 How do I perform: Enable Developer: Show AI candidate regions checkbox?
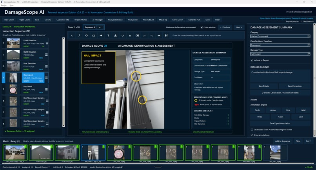[x=252, y=130]
